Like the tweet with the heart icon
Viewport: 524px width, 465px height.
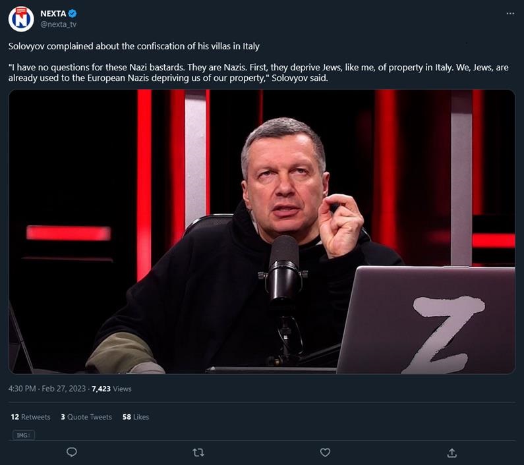click(x=325, y=452)
